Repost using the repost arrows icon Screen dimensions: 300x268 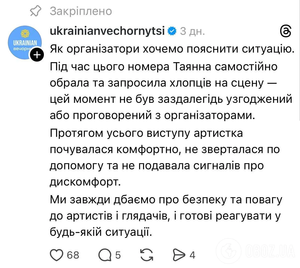tap(147, 255)
